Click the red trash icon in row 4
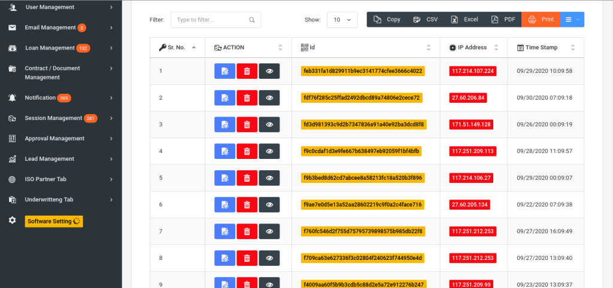The height and width of the screenshot is (288, 613). [247, 151]
